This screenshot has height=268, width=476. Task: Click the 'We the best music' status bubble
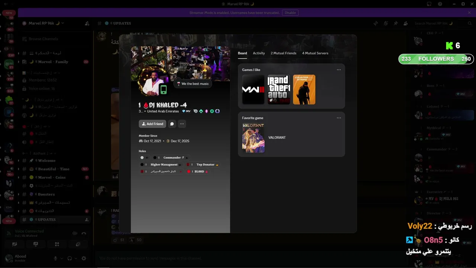point(193,84)
